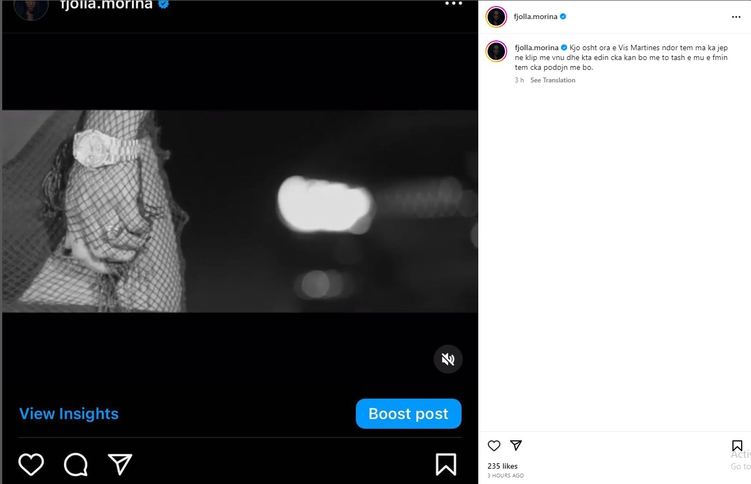Viewport: 751px width, 484px height.
Task: Unmute the video sound
Action: click(x=448, y=359)
